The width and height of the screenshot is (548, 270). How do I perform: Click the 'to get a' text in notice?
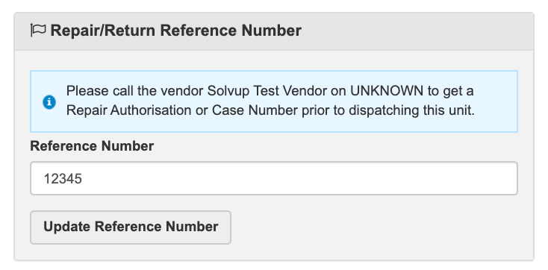(x=450, y=92)
